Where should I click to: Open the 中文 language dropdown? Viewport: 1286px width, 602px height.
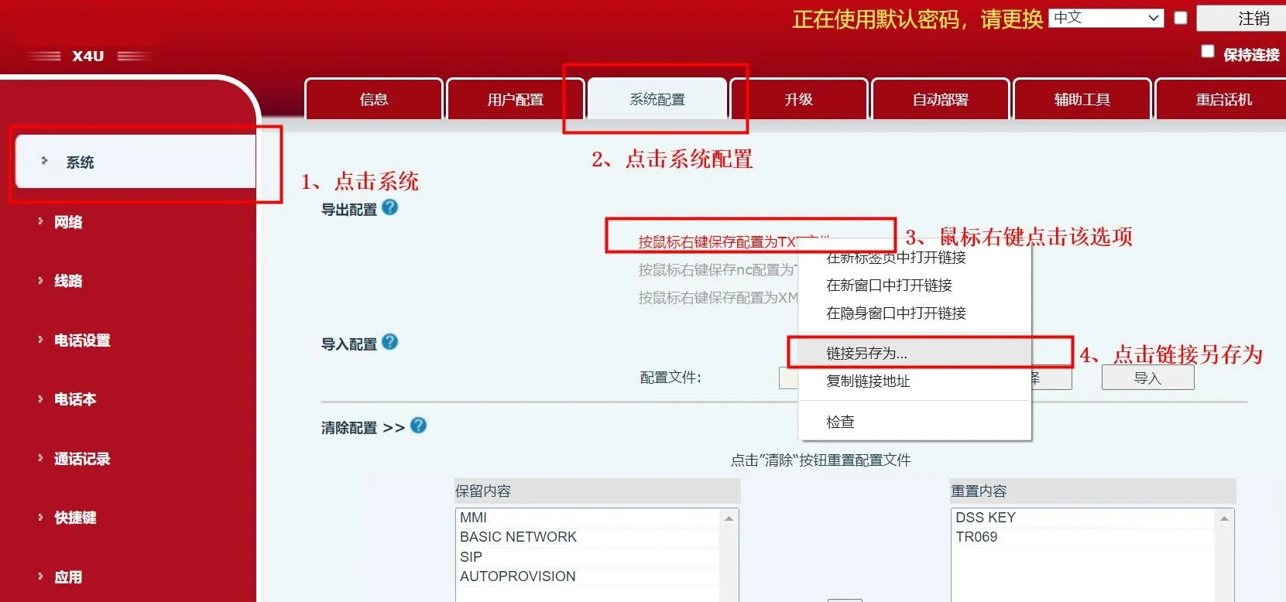pyautogui.click(x=1106, y=18)
